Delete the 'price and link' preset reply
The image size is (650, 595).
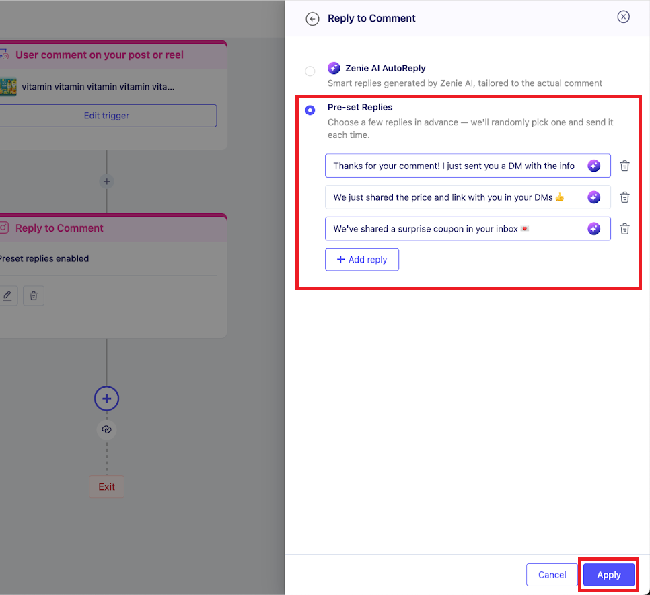(624, 197)
